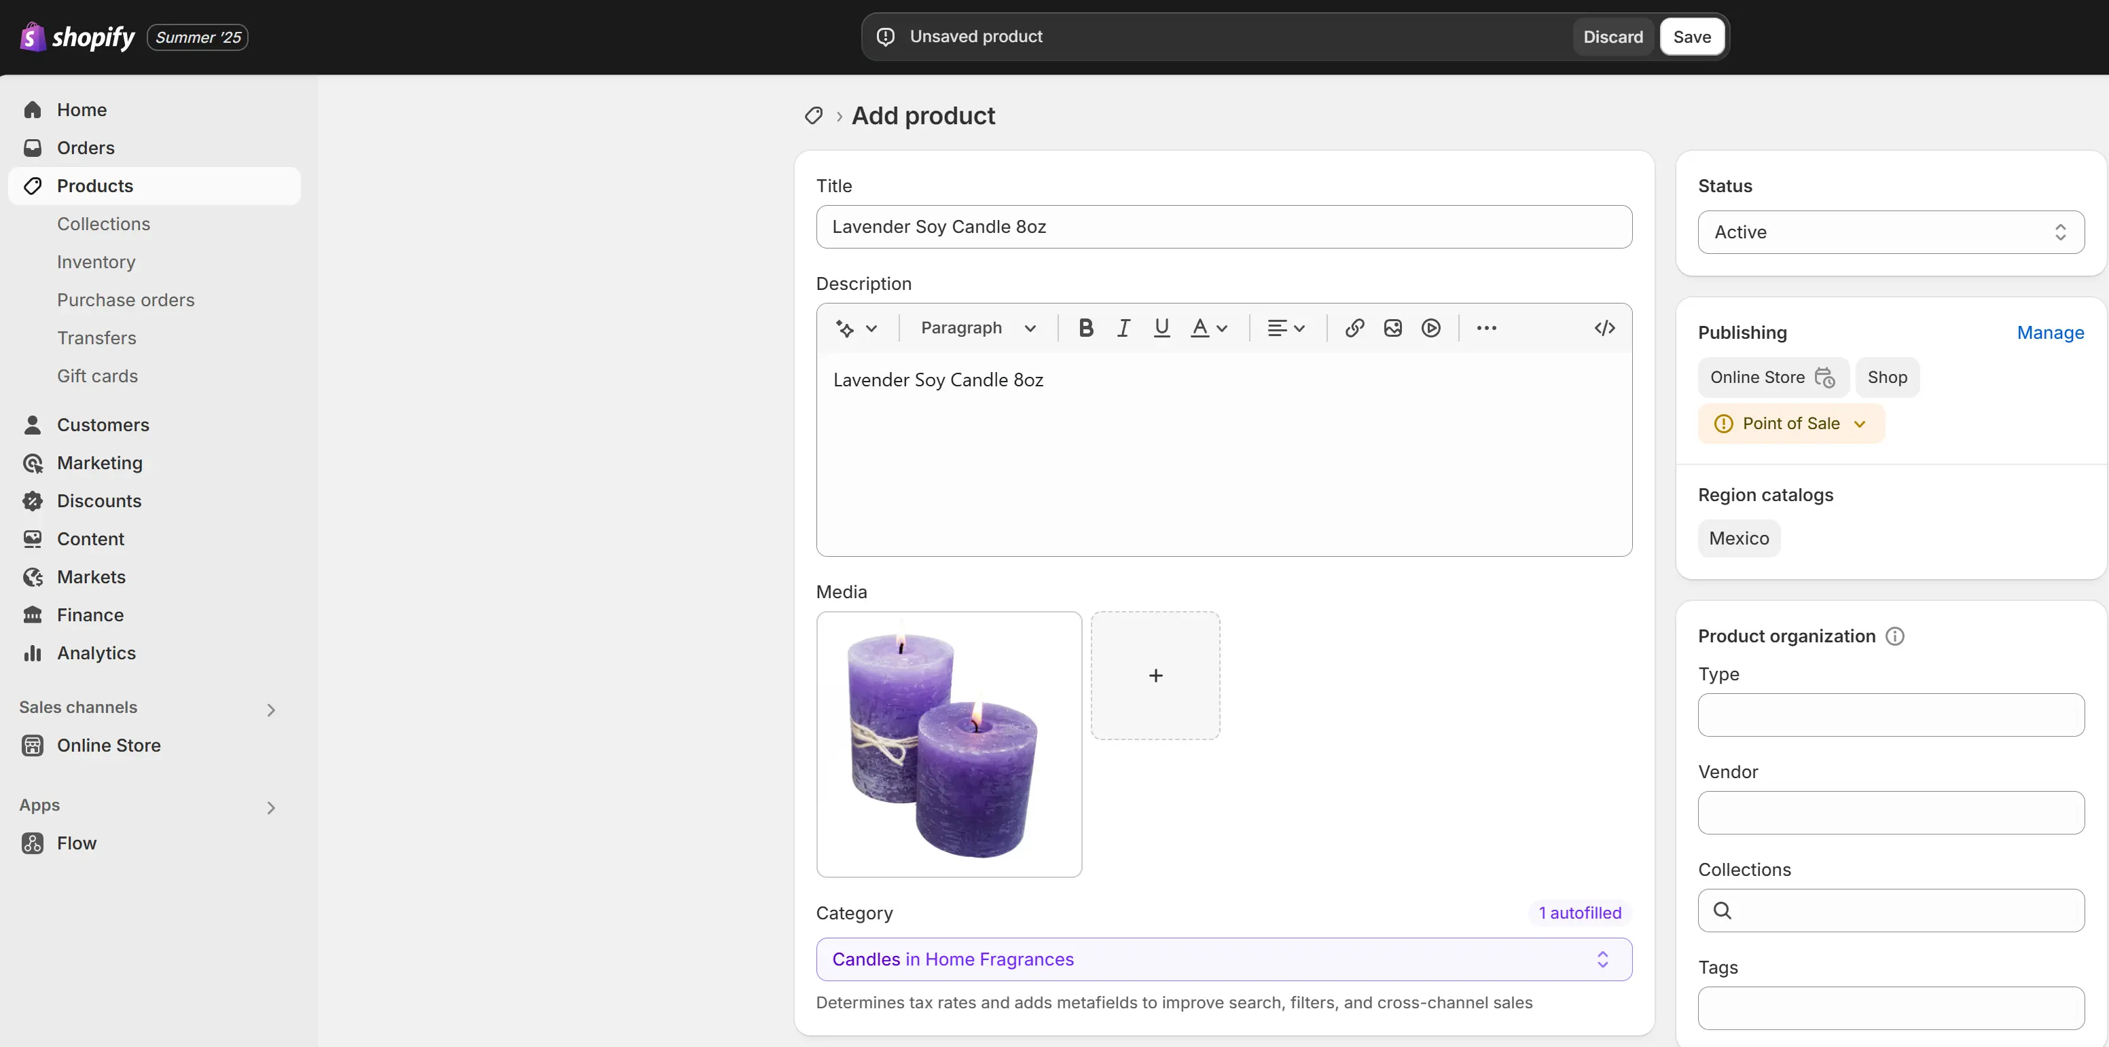This screenshot has height=1047, width=2109.
Task: Open the text alignment dropdown
Action: coord(1286,327)
